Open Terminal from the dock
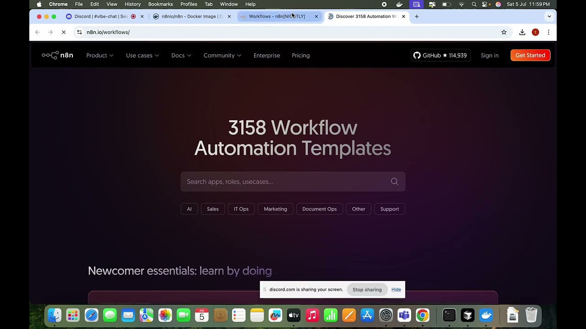Image resolution: width=586 pixels, height=329 pixels. tap(449, 315)
